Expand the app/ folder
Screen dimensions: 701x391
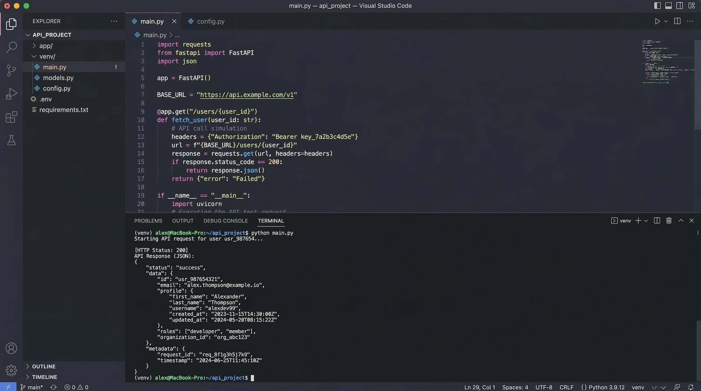[46, 46]
